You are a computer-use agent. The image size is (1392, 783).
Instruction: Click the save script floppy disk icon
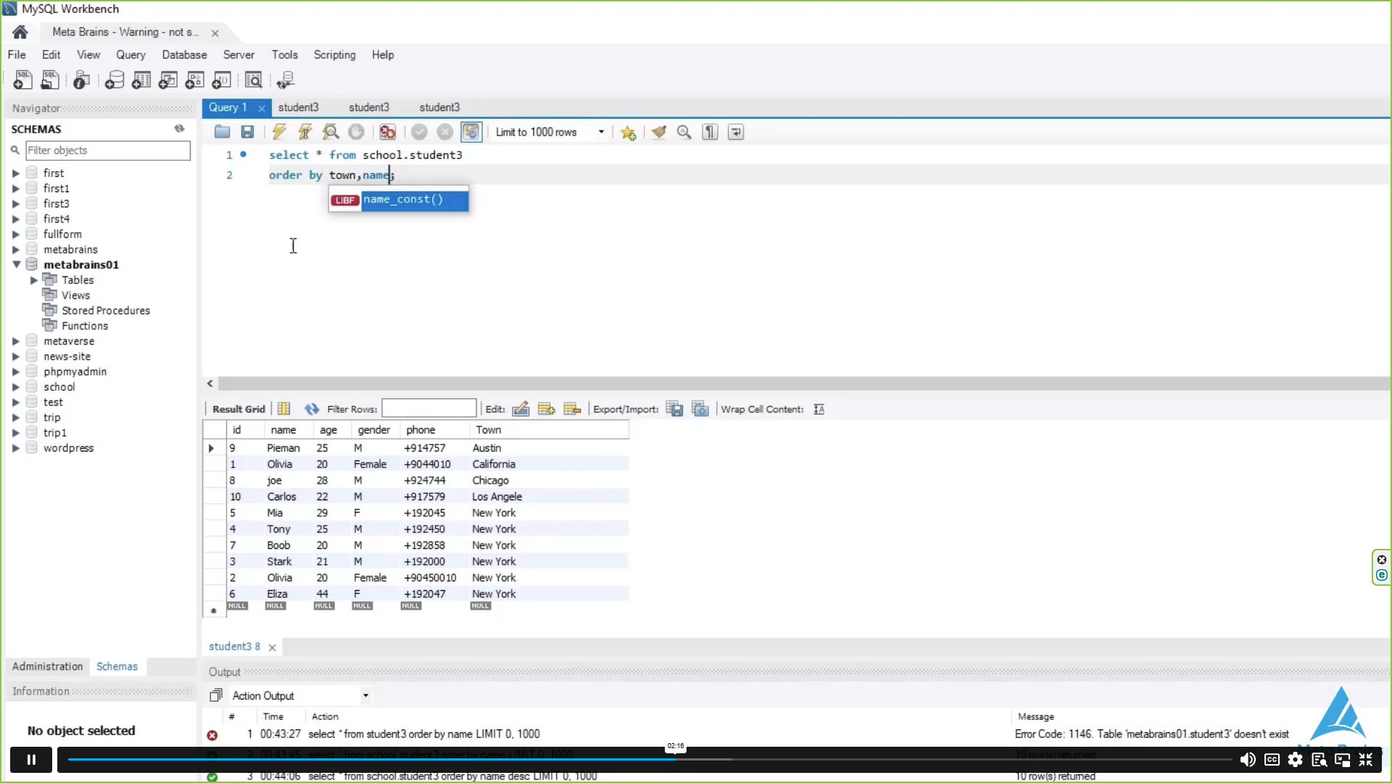pyautogui.click(x=247, y=132)
